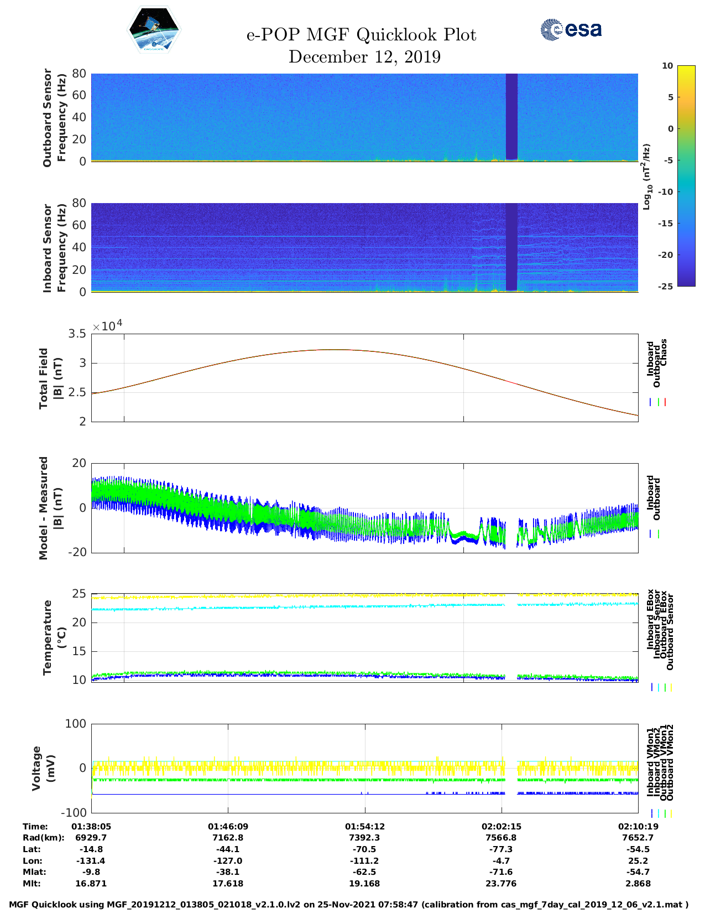Click the CASSIOPE satellite hexagon logo
The image size is (705, 913).
pyautogui.click(x=154, y=30)
